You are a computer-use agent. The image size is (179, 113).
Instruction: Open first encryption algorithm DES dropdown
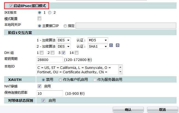pos(63,40)
